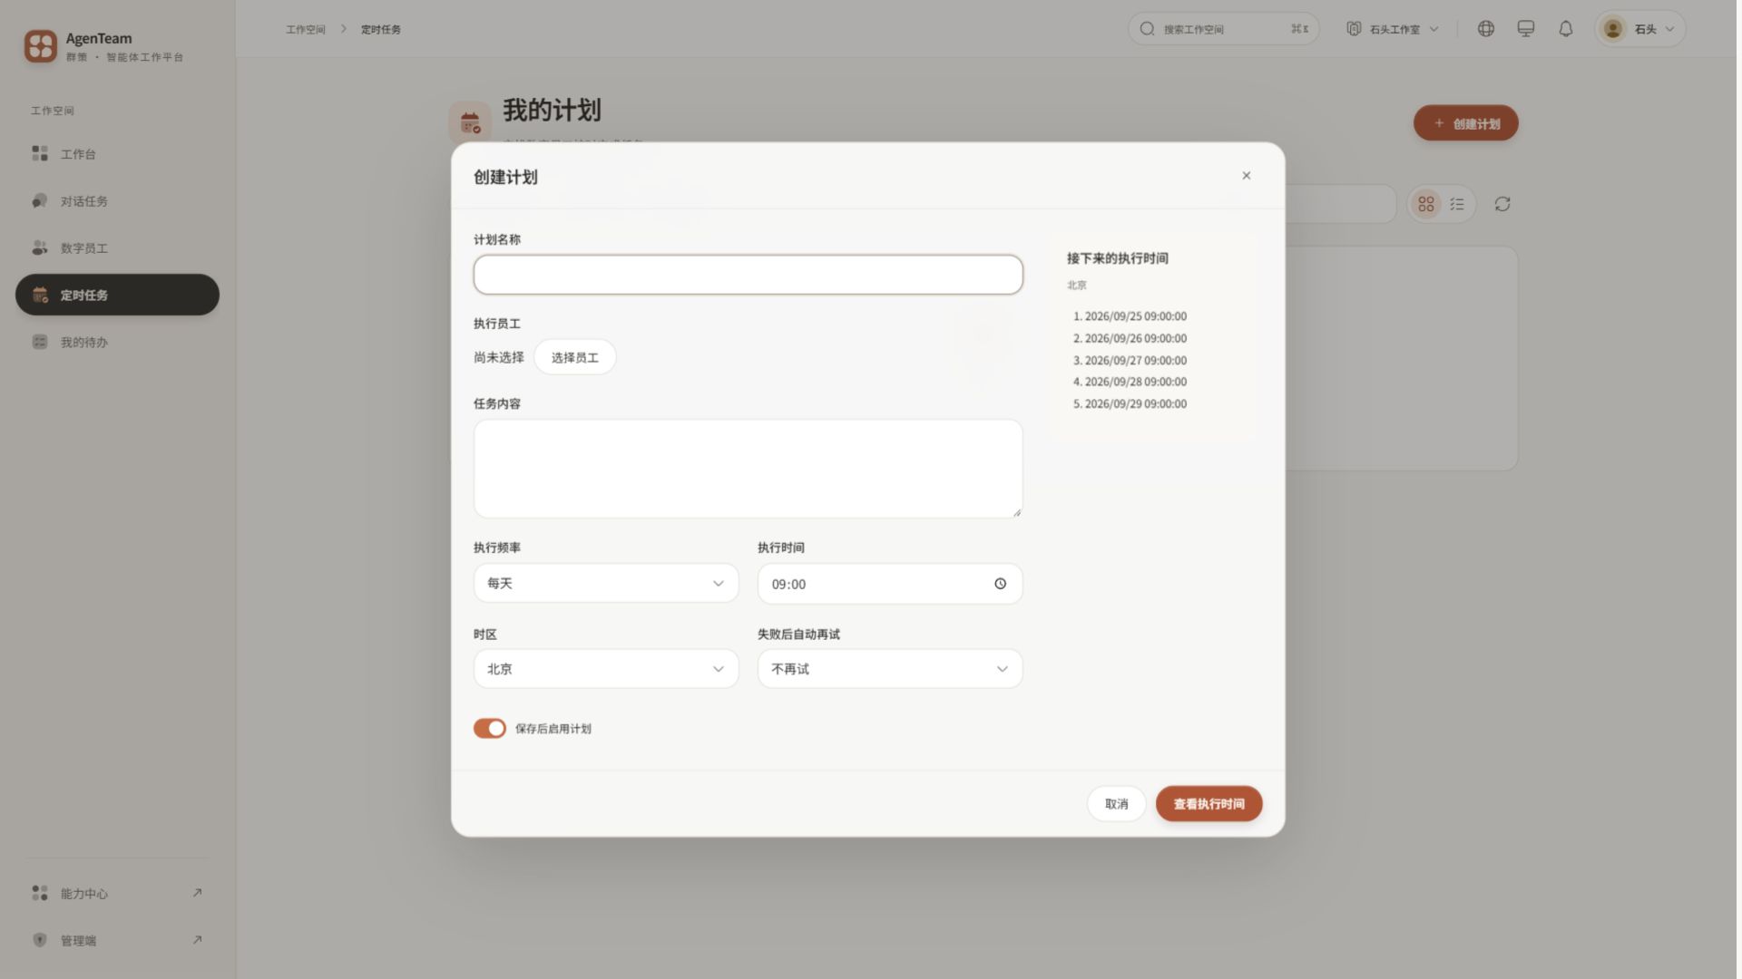Click the refresh icon
The image size is (1742, 979).
(x=1502, y=204)
